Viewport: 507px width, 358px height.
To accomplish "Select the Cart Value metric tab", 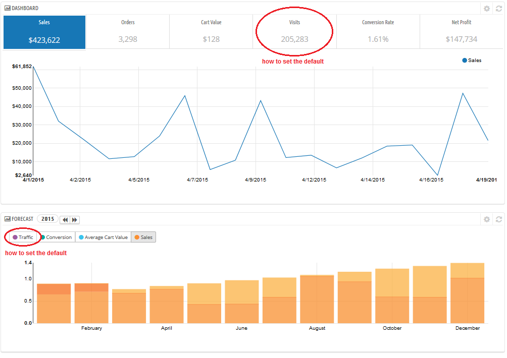I will click(x=211, y=32).
